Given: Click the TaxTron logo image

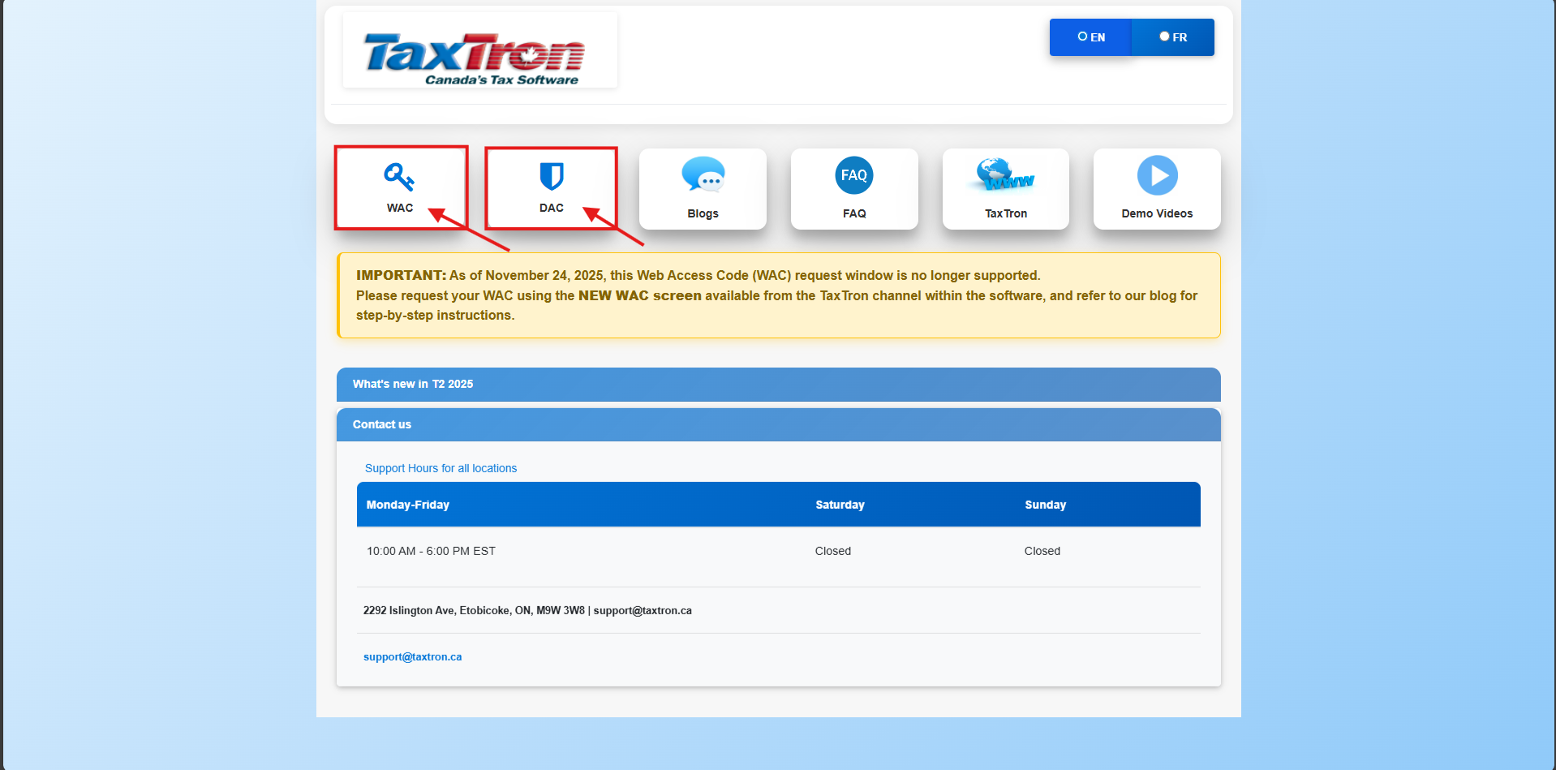Looking at the screenshot, I should pos(479,51).
